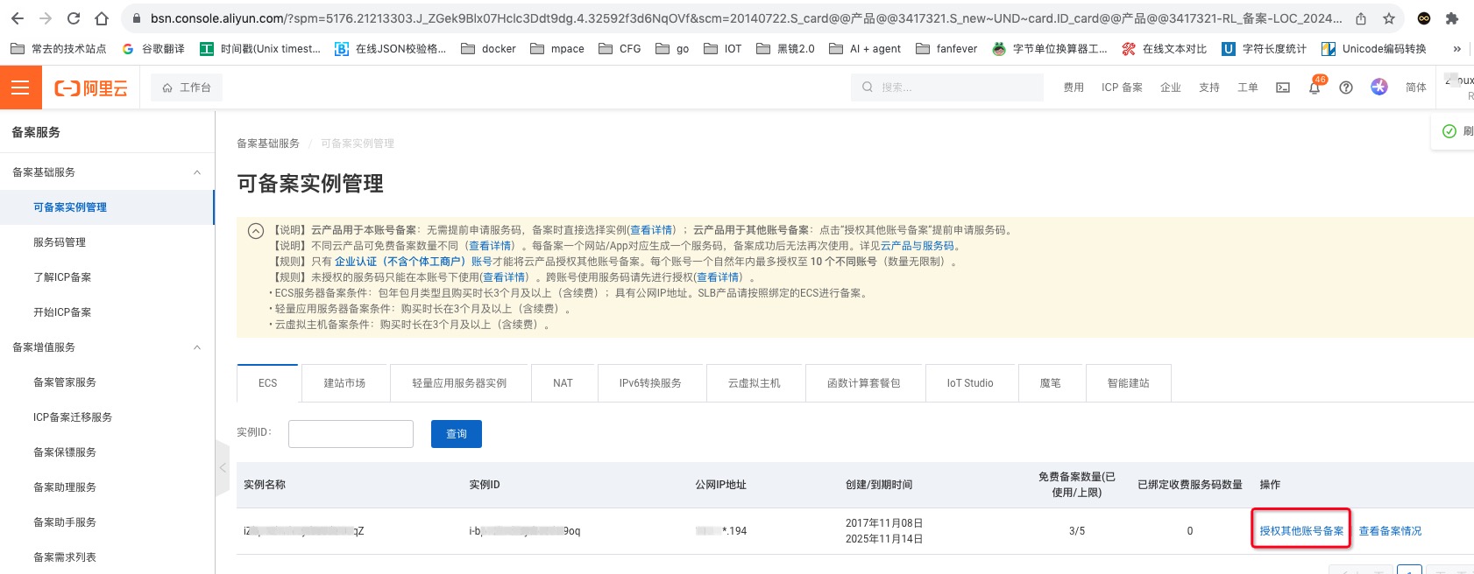
Task: Click the Aliyun logo
Action: pos(91,87)
